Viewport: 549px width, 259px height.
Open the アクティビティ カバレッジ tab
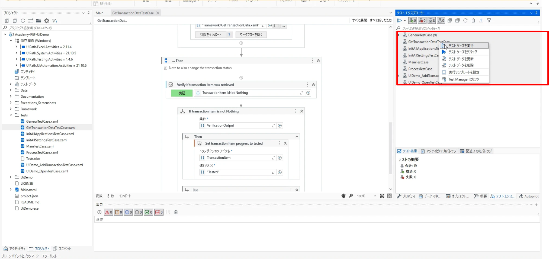[x=438, y=151]
